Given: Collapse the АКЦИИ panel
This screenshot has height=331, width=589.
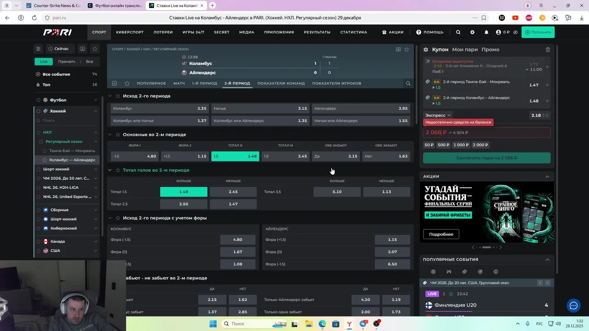Looking at the screenshot, I should [547, 177].
